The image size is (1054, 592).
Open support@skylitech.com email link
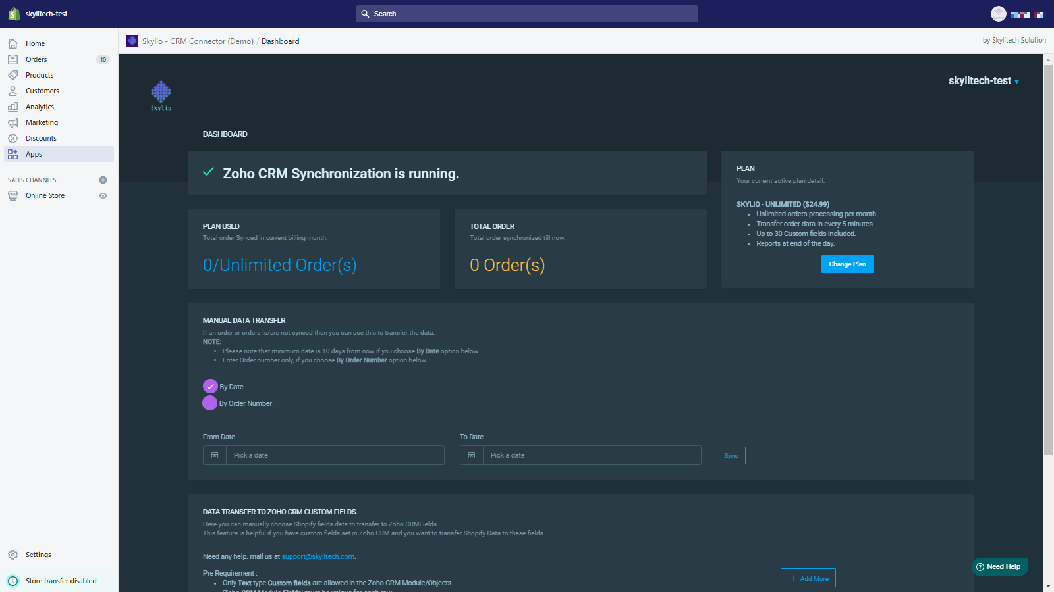pyautogui.click(x=318, y=556)
